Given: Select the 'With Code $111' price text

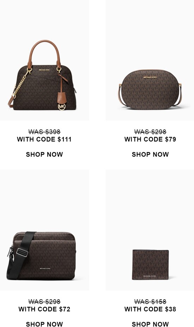Looking at the screenshot, I should pyautogui.click(x=44, y=139).
